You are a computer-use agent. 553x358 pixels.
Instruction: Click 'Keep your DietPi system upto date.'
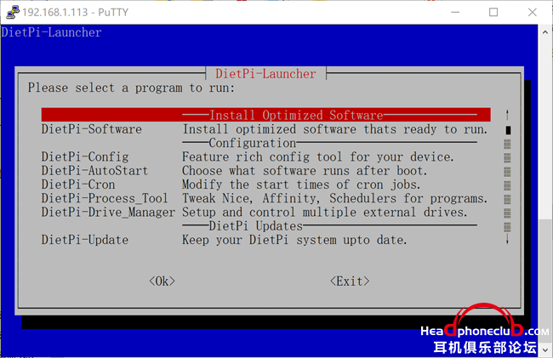click(x=294, y=240)
